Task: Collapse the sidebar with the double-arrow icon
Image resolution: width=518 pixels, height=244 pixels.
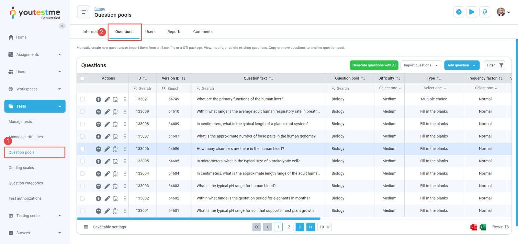Action: tap(62, 26)
